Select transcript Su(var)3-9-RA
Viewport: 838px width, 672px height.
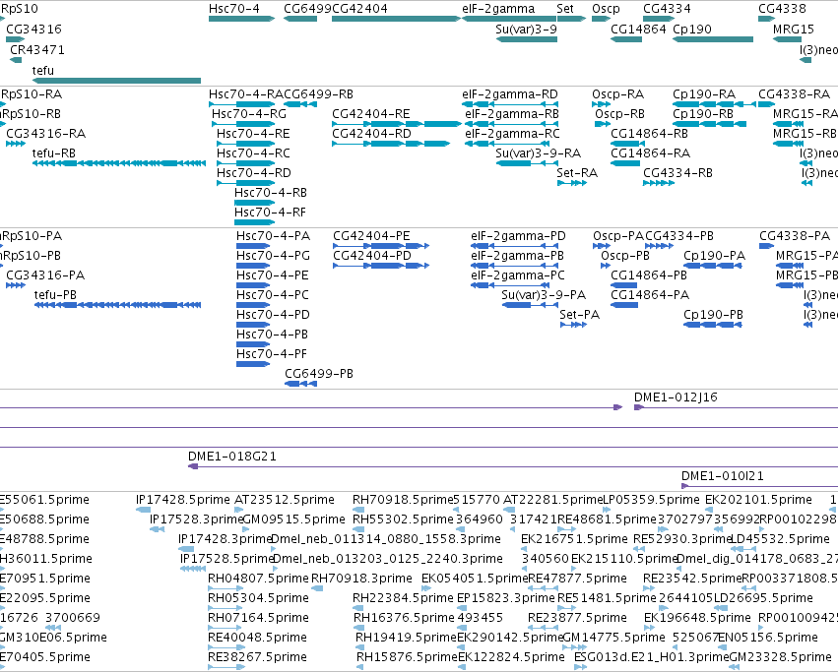(527, 163)
